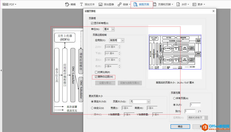Screen dimensions: 231x132
Task: Open the 应用到 裁剪框 dropdown
Action: click(117, 40)
